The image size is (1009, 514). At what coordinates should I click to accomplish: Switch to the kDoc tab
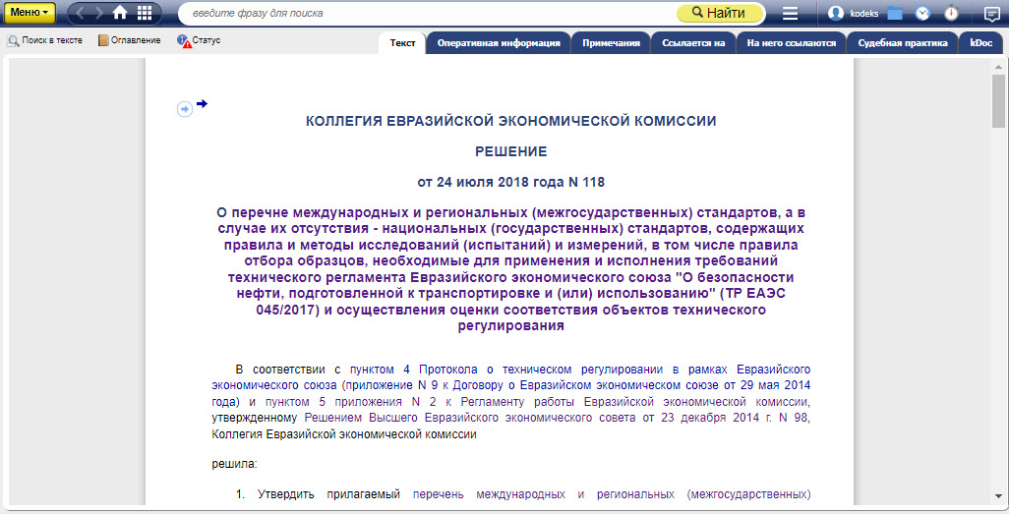[x=981, y=43]
